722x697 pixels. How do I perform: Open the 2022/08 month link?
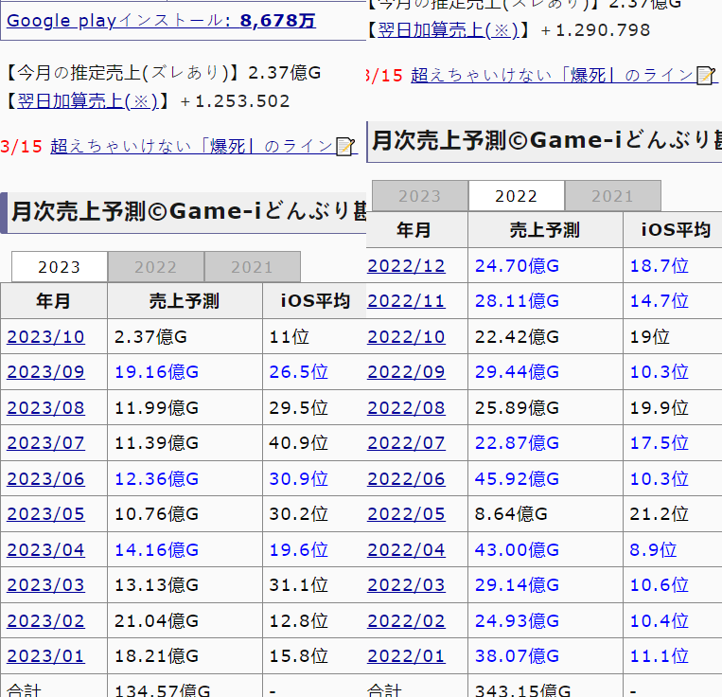point(406,408)
